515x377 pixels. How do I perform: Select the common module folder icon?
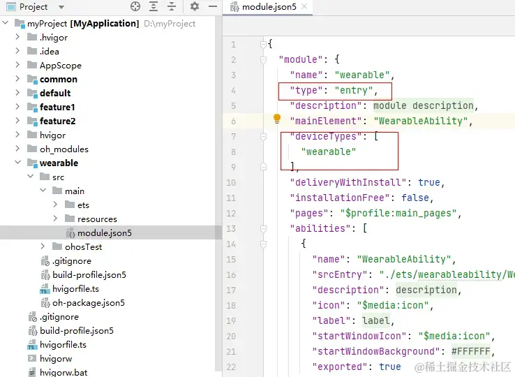coord(32,79)
